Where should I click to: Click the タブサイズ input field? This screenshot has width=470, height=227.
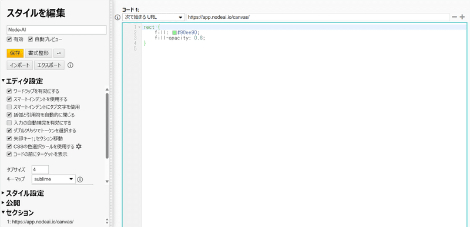coord(40,169)
